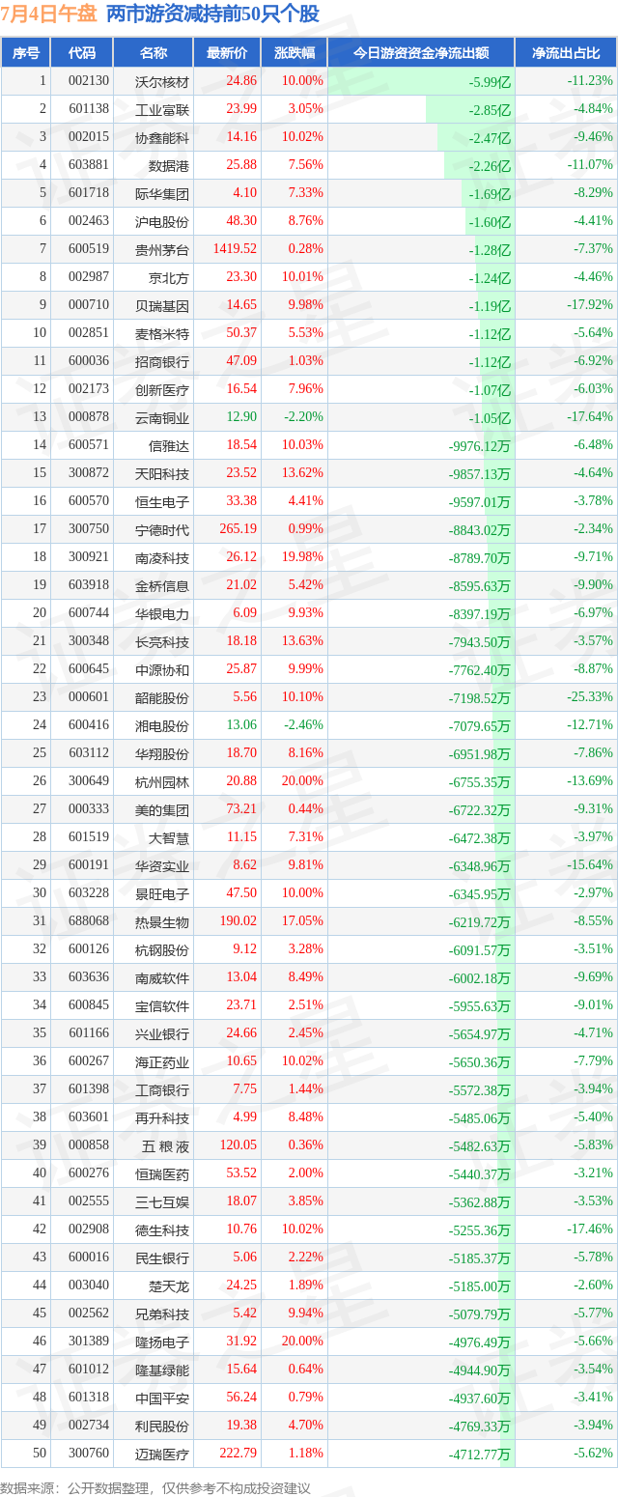Click the 涨跌幅 column header
The height and width of the screenshot is (1497, 618).
tap(295, 53)
